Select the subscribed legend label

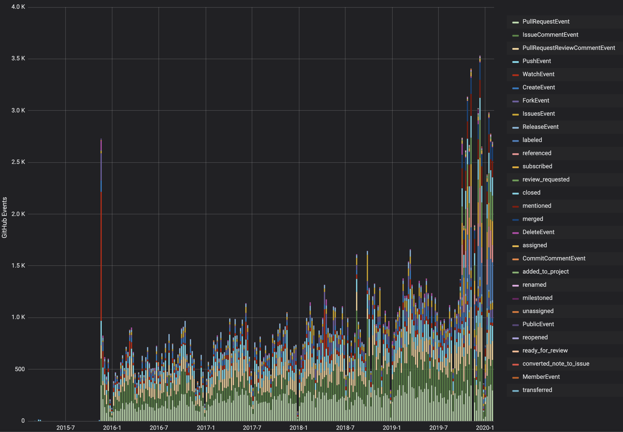(537, 166)
